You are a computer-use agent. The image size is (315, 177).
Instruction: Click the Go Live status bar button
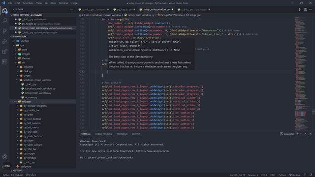click(295, 175)
